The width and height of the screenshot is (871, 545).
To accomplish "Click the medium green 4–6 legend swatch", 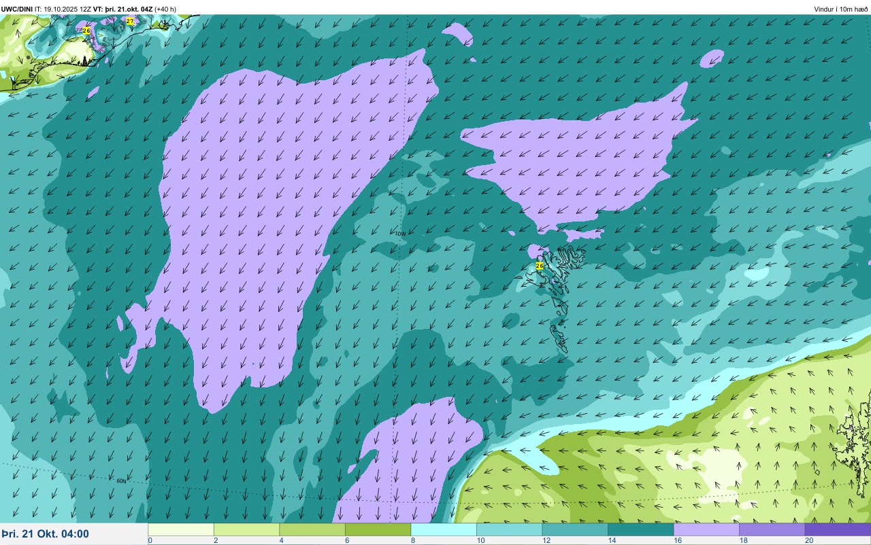I will coord(312,529).
